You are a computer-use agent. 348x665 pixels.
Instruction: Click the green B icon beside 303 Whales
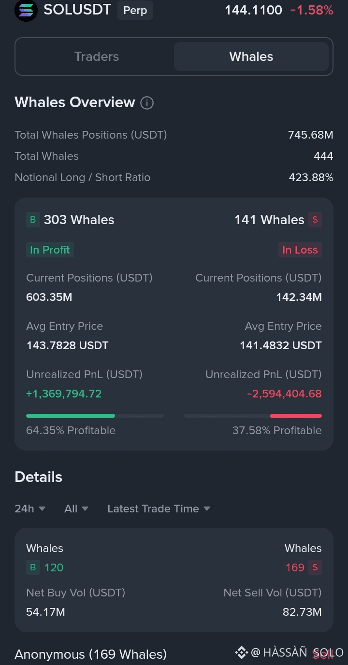tap(33, 220)
